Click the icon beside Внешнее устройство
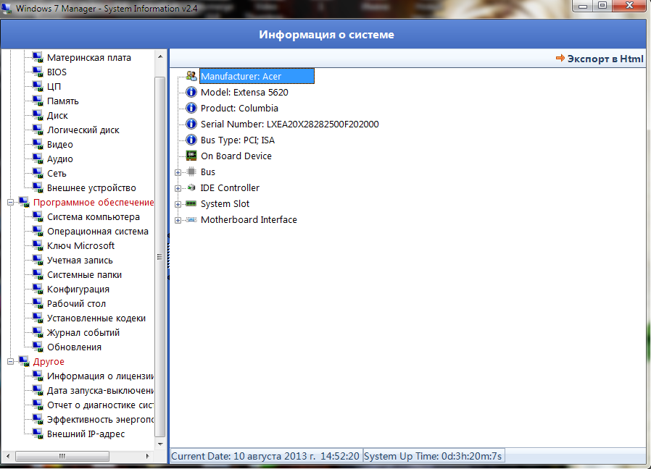 (38, 188)
